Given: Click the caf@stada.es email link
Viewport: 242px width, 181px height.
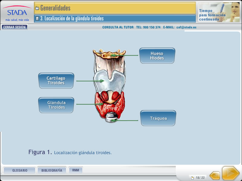Looking at the screenshot, I should click(186, 27).
